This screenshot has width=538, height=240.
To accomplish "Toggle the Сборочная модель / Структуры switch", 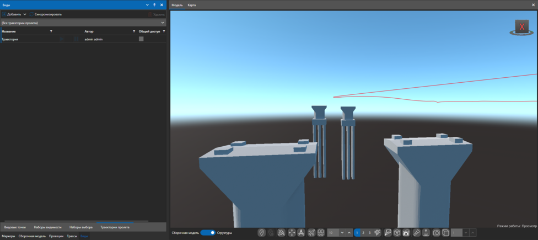I will coord(208,233).
